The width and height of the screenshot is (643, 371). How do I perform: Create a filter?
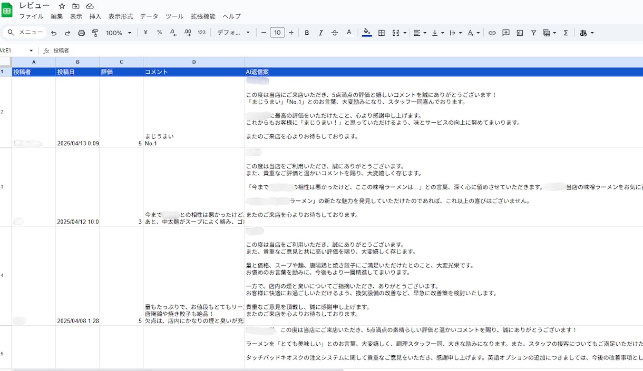click(533, 33)
